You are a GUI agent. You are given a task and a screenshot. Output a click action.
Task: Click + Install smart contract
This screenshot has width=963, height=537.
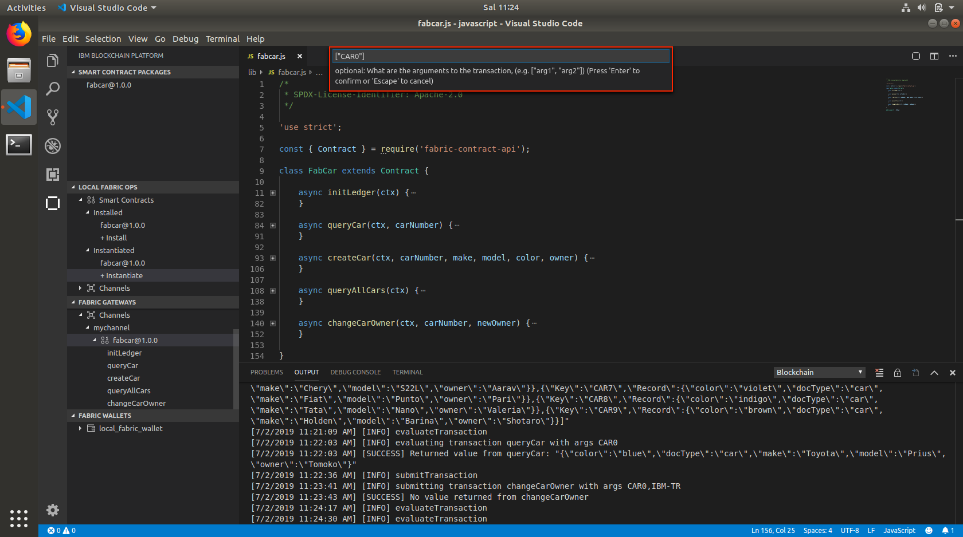113,238
